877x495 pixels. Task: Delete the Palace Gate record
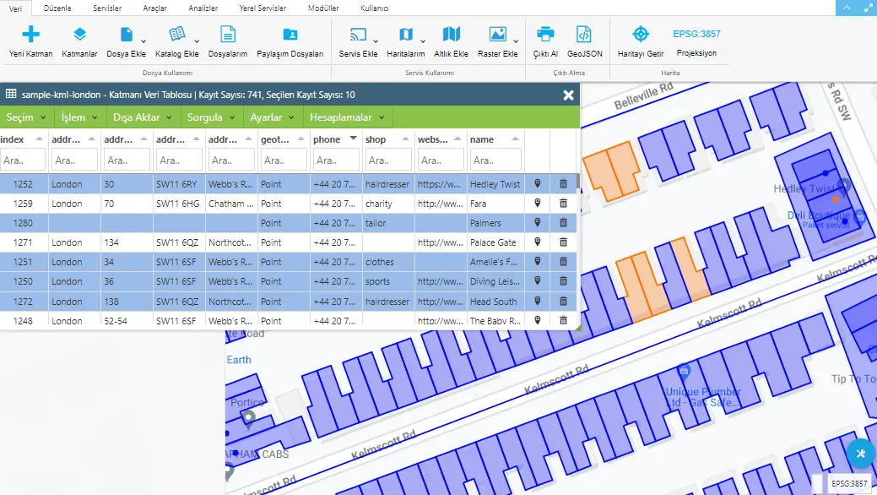point(563,242)
